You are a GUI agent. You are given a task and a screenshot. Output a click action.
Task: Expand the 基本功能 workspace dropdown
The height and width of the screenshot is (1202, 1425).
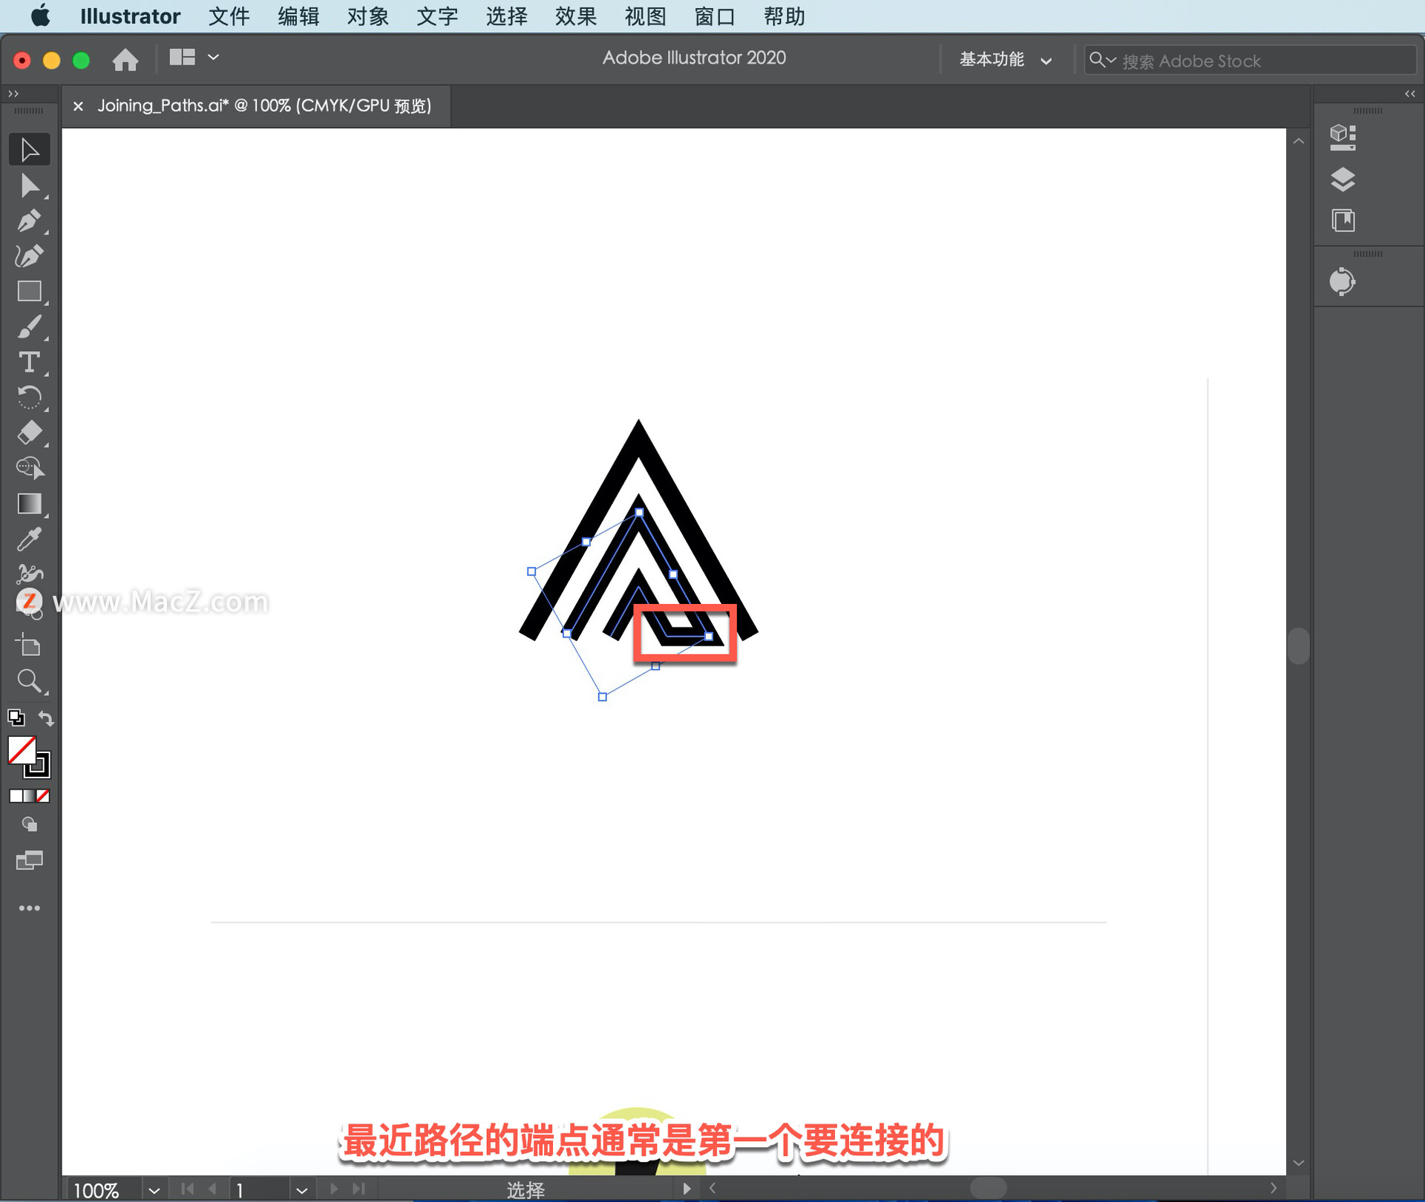(1005, 60)
